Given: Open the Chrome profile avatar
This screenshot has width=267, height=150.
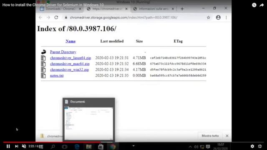Looking at the screenshot, I should tap(218, 17).
